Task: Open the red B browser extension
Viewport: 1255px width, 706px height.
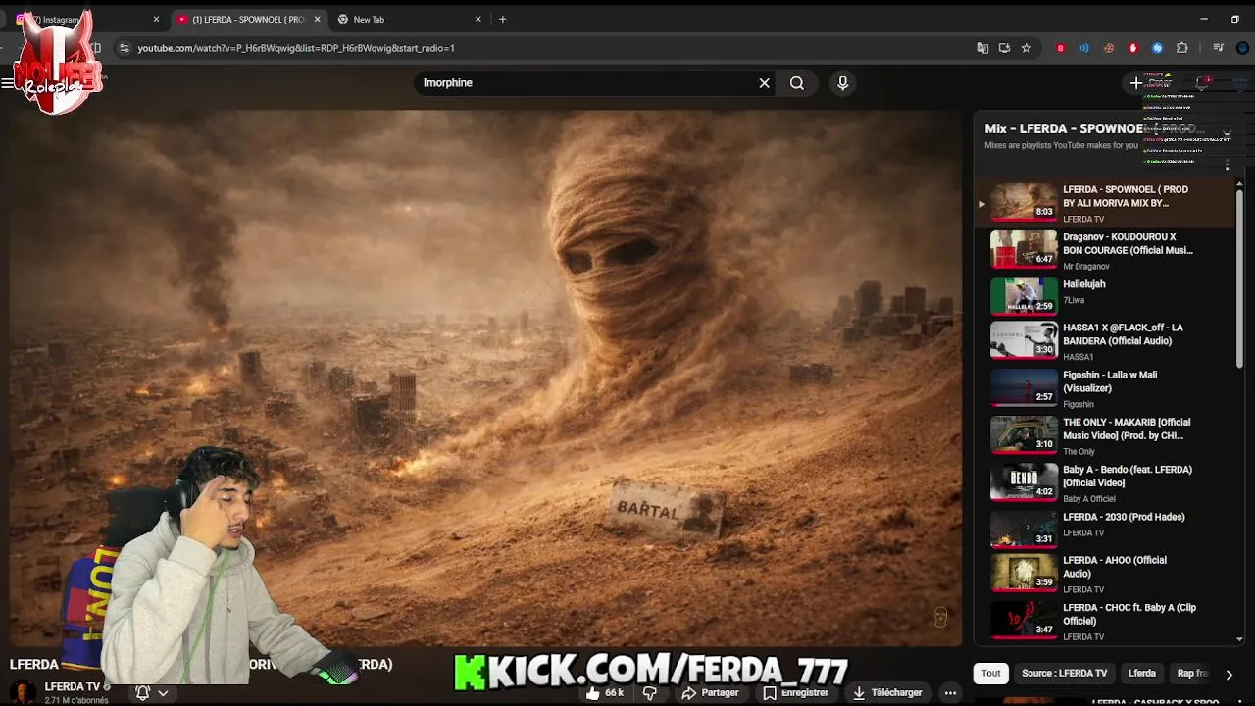Action: coord(1060,47)
